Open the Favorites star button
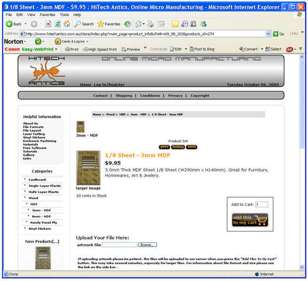Screen dimensions: 308x281 [109, 24]
